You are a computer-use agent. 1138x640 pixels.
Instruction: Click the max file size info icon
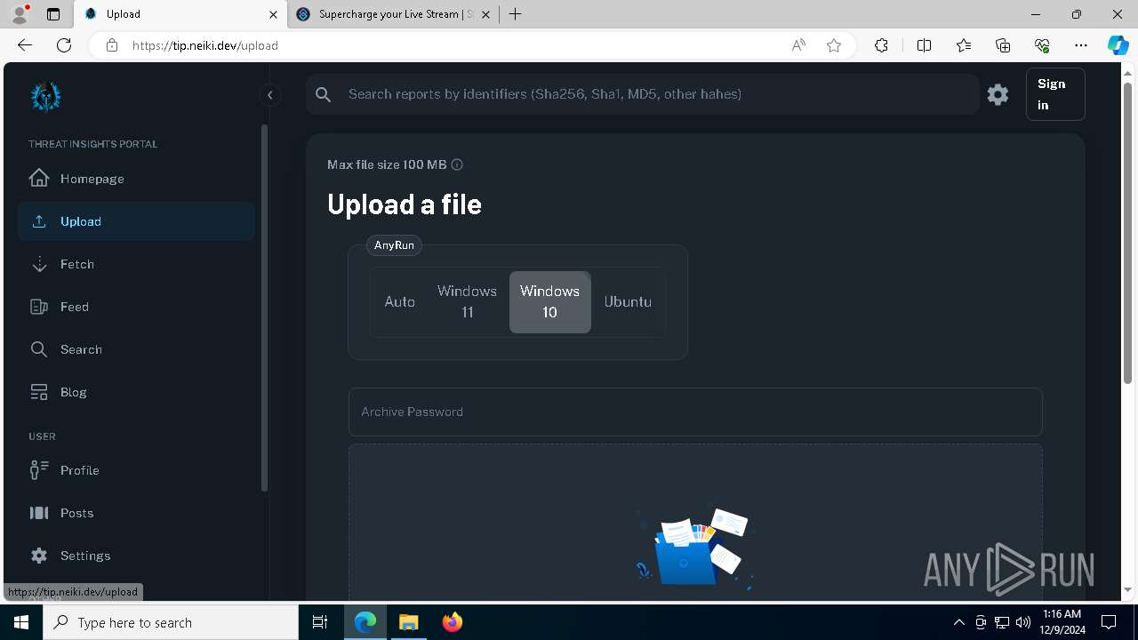[x=457, y=164]
